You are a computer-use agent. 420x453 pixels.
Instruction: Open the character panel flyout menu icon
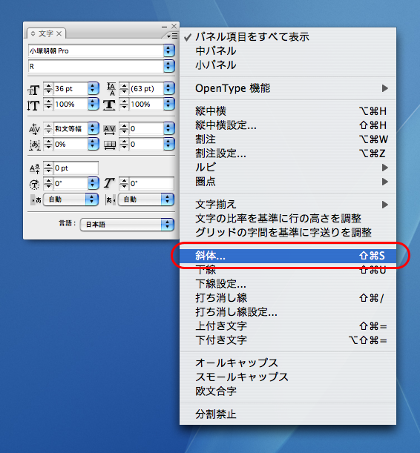[x=172, y=36]
